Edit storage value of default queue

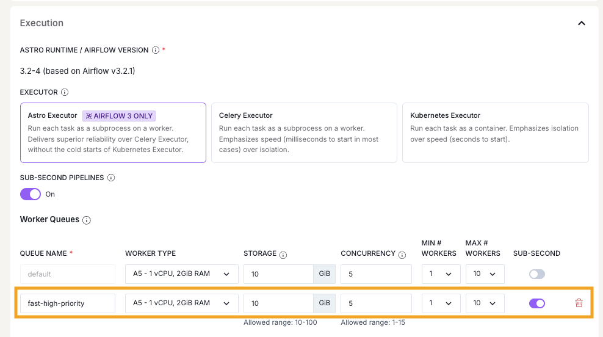click(278, 274)
